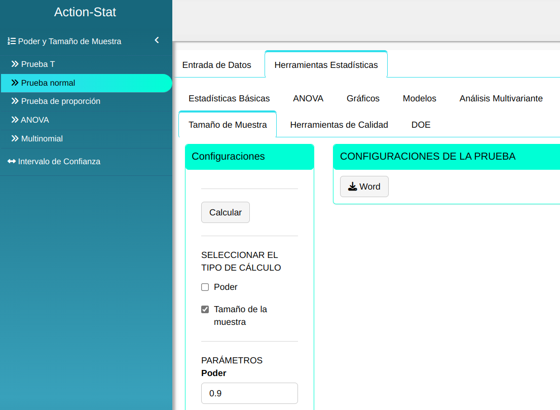Enable the Poder checkbox
560x410 pixels.
pyautogui.click(x=205, y=287)
